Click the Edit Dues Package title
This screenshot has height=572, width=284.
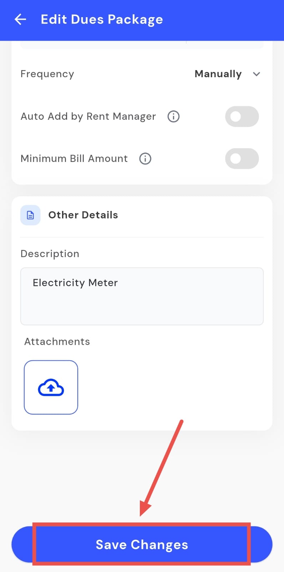tap(102, 19)
